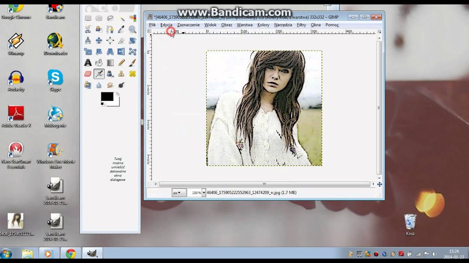Open the Kosz recycle bin
This screenshot has height=263, width=469.
click(410, 225)
